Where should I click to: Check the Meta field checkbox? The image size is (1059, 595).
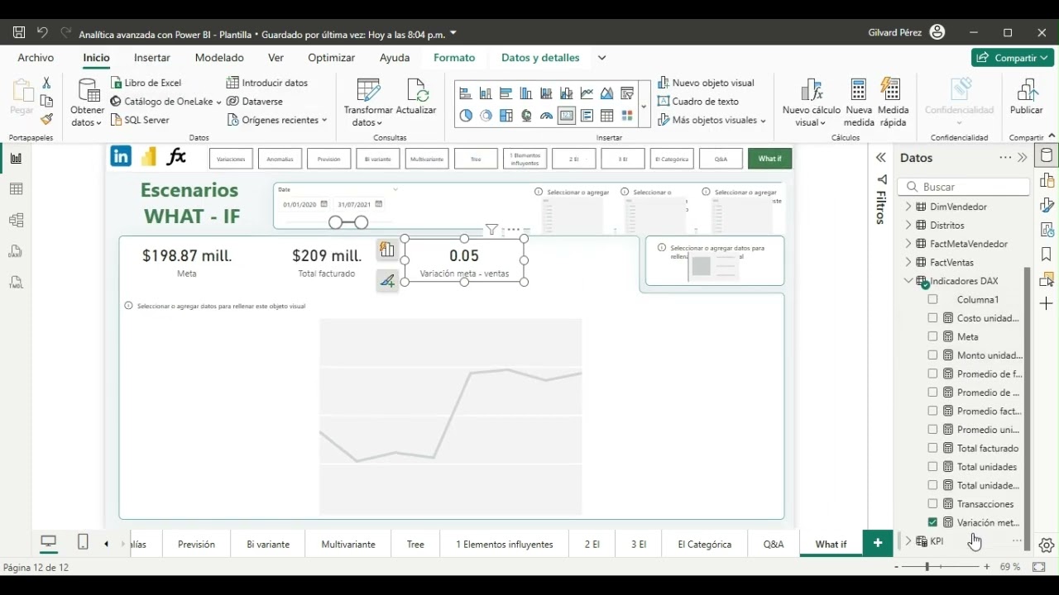(933, 336)
